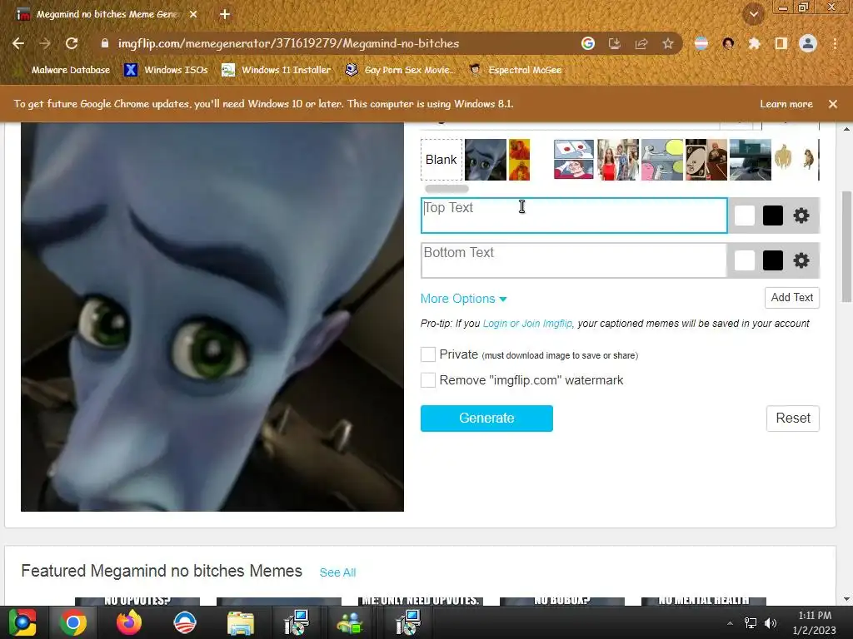
Task: Check Remove imgflip.com watermark
Action: 428,379
